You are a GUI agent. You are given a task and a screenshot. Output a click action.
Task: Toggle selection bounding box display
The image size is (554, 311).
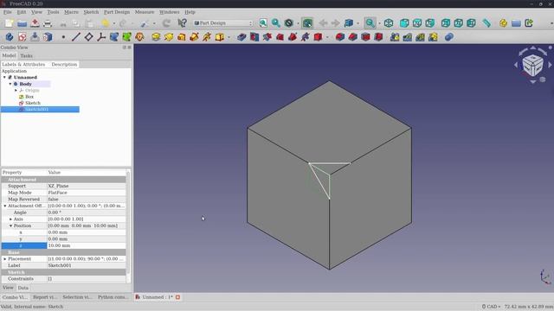(307, 23)
